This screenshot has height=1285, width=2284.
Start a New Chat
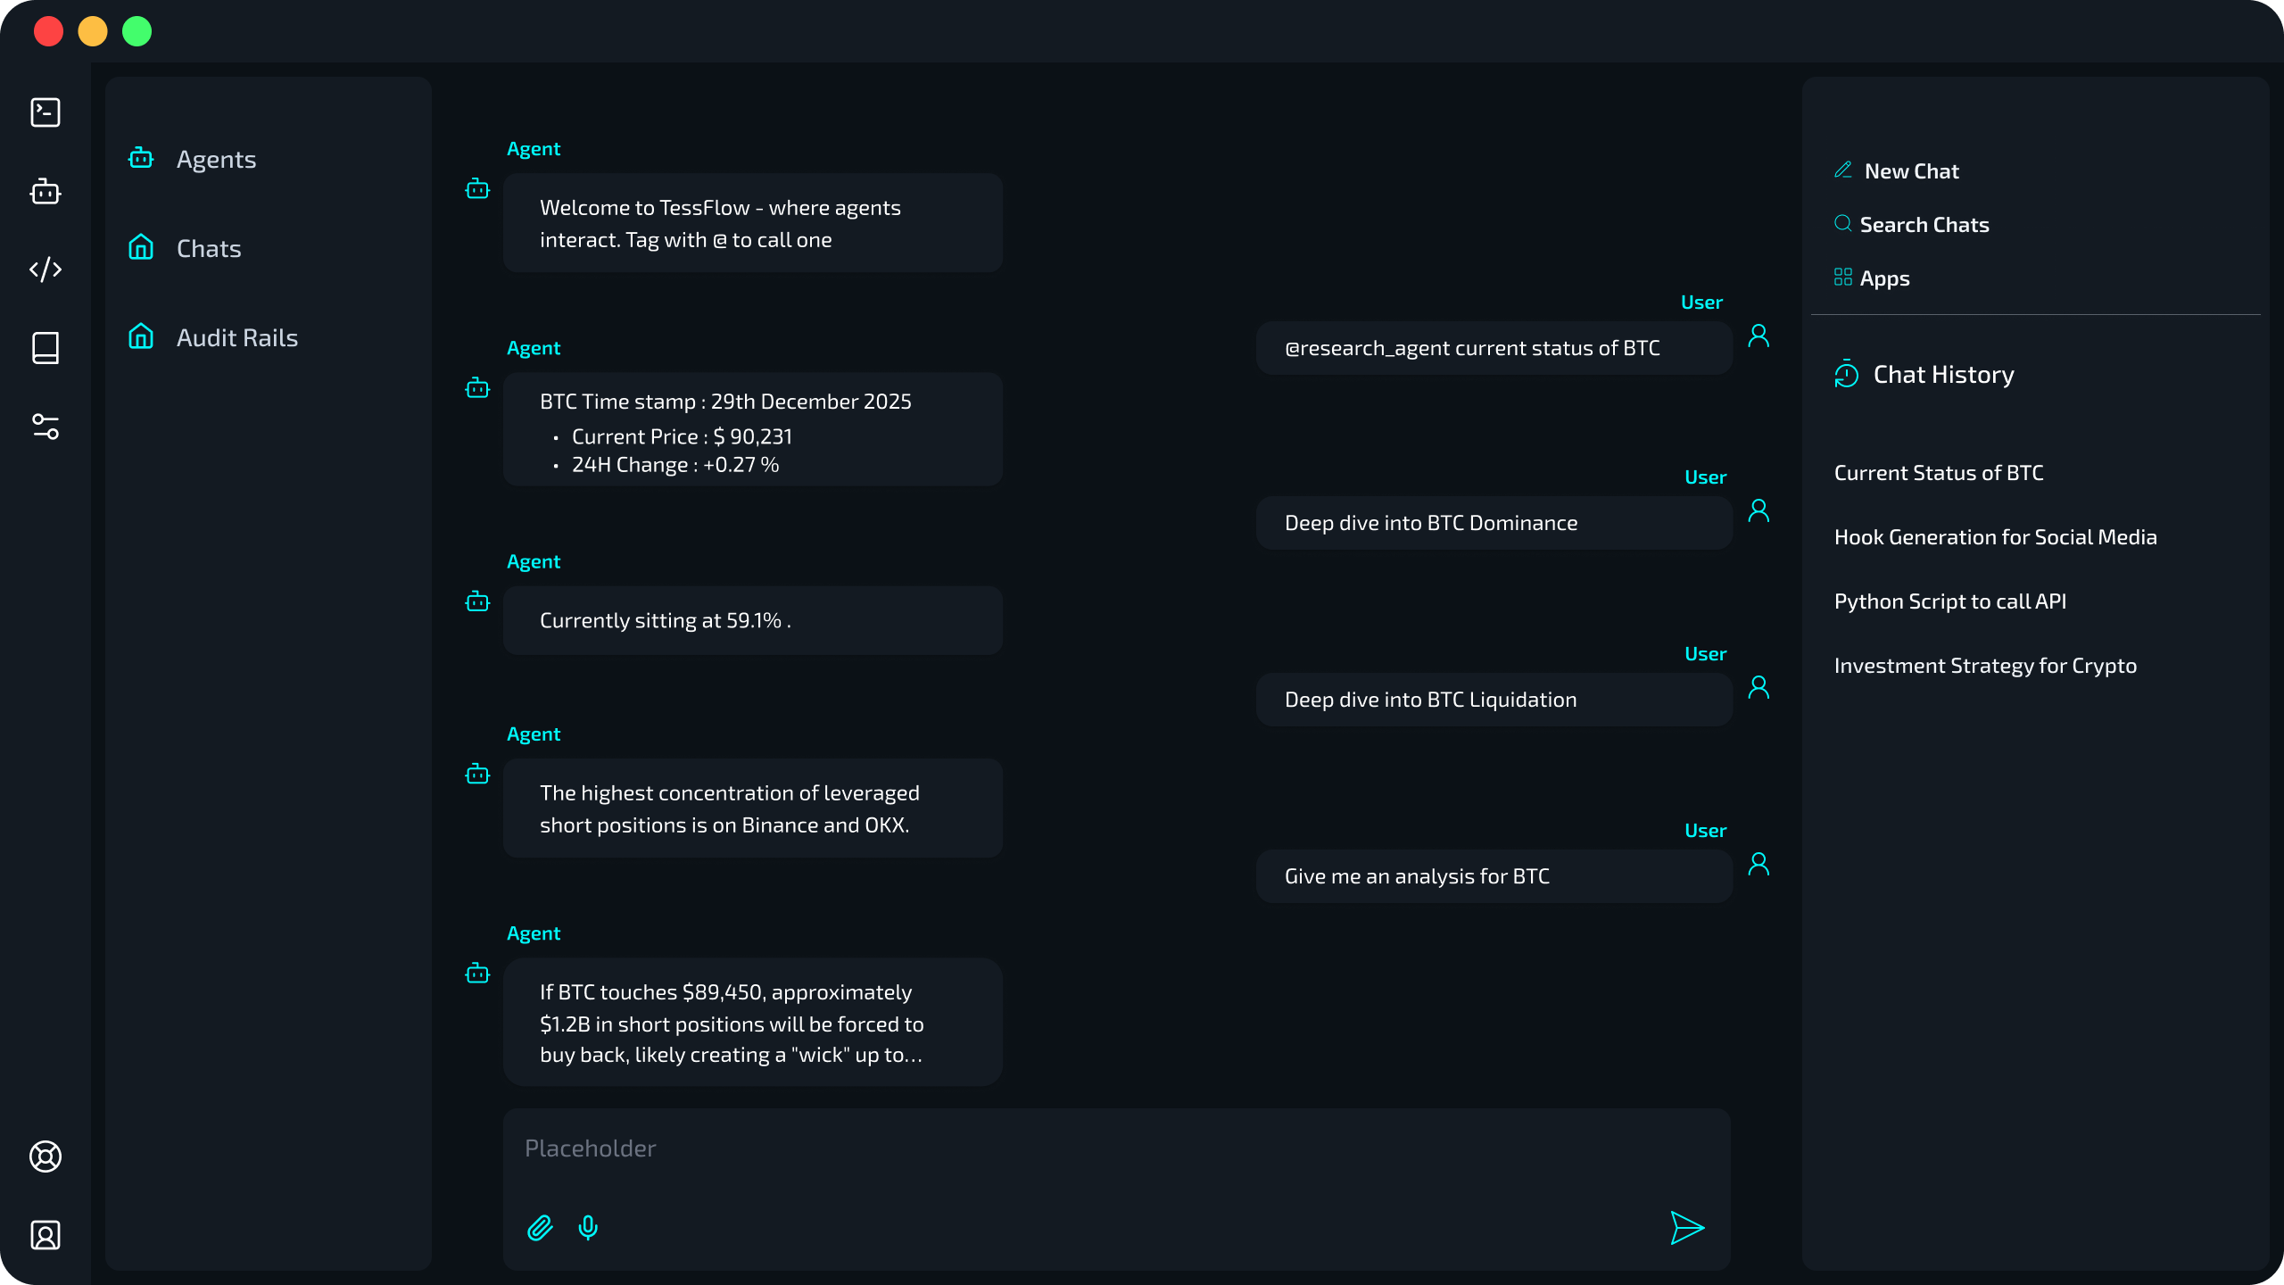click(x=1911, y=171)
